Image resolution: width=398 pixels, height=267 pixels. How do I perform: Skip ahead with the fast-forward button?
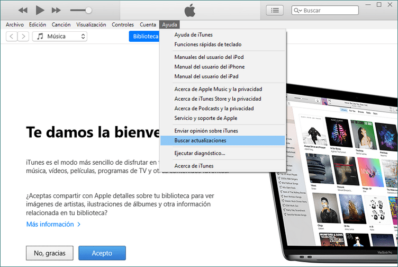56,11
